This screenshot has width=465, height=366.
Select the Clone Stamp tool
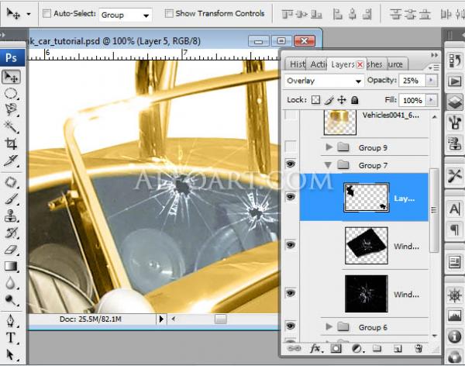(x=12, y=216)
